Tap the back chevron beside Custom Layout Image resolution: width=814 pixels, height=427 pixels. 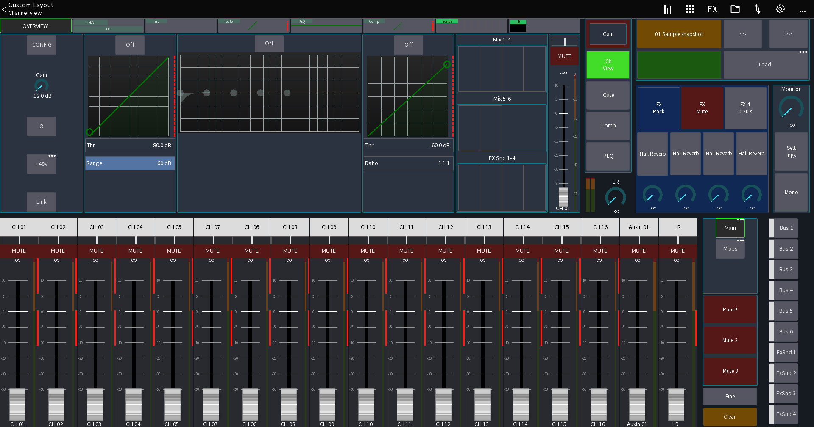click(x=4, y=9)
